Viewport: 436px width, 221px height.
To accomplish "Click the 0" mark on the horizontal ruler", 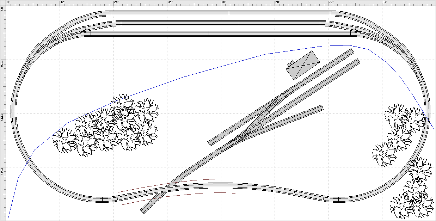I will 8,3.
